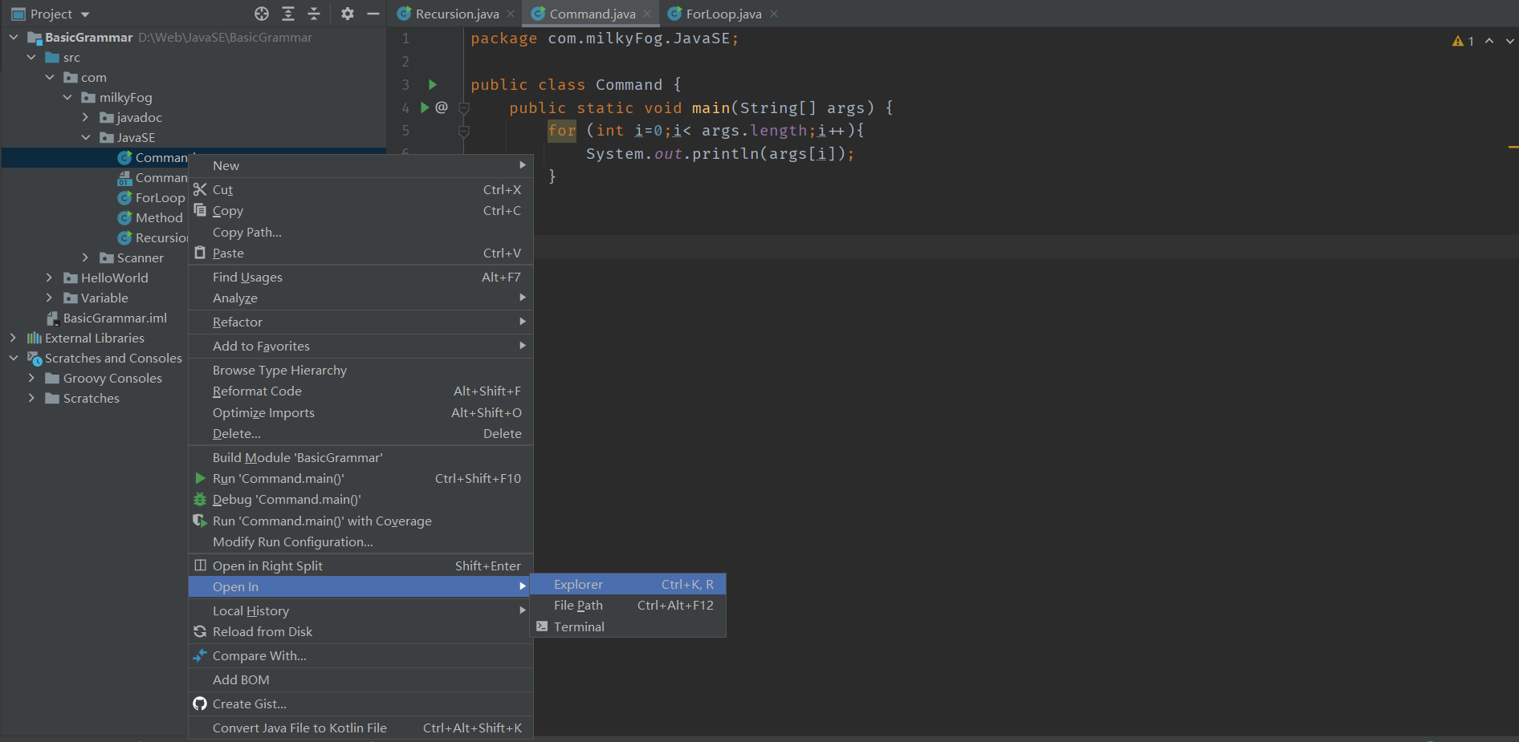Collapse main method using gutter fold marker
The image size is (1519, 742).
coord(463,108)
